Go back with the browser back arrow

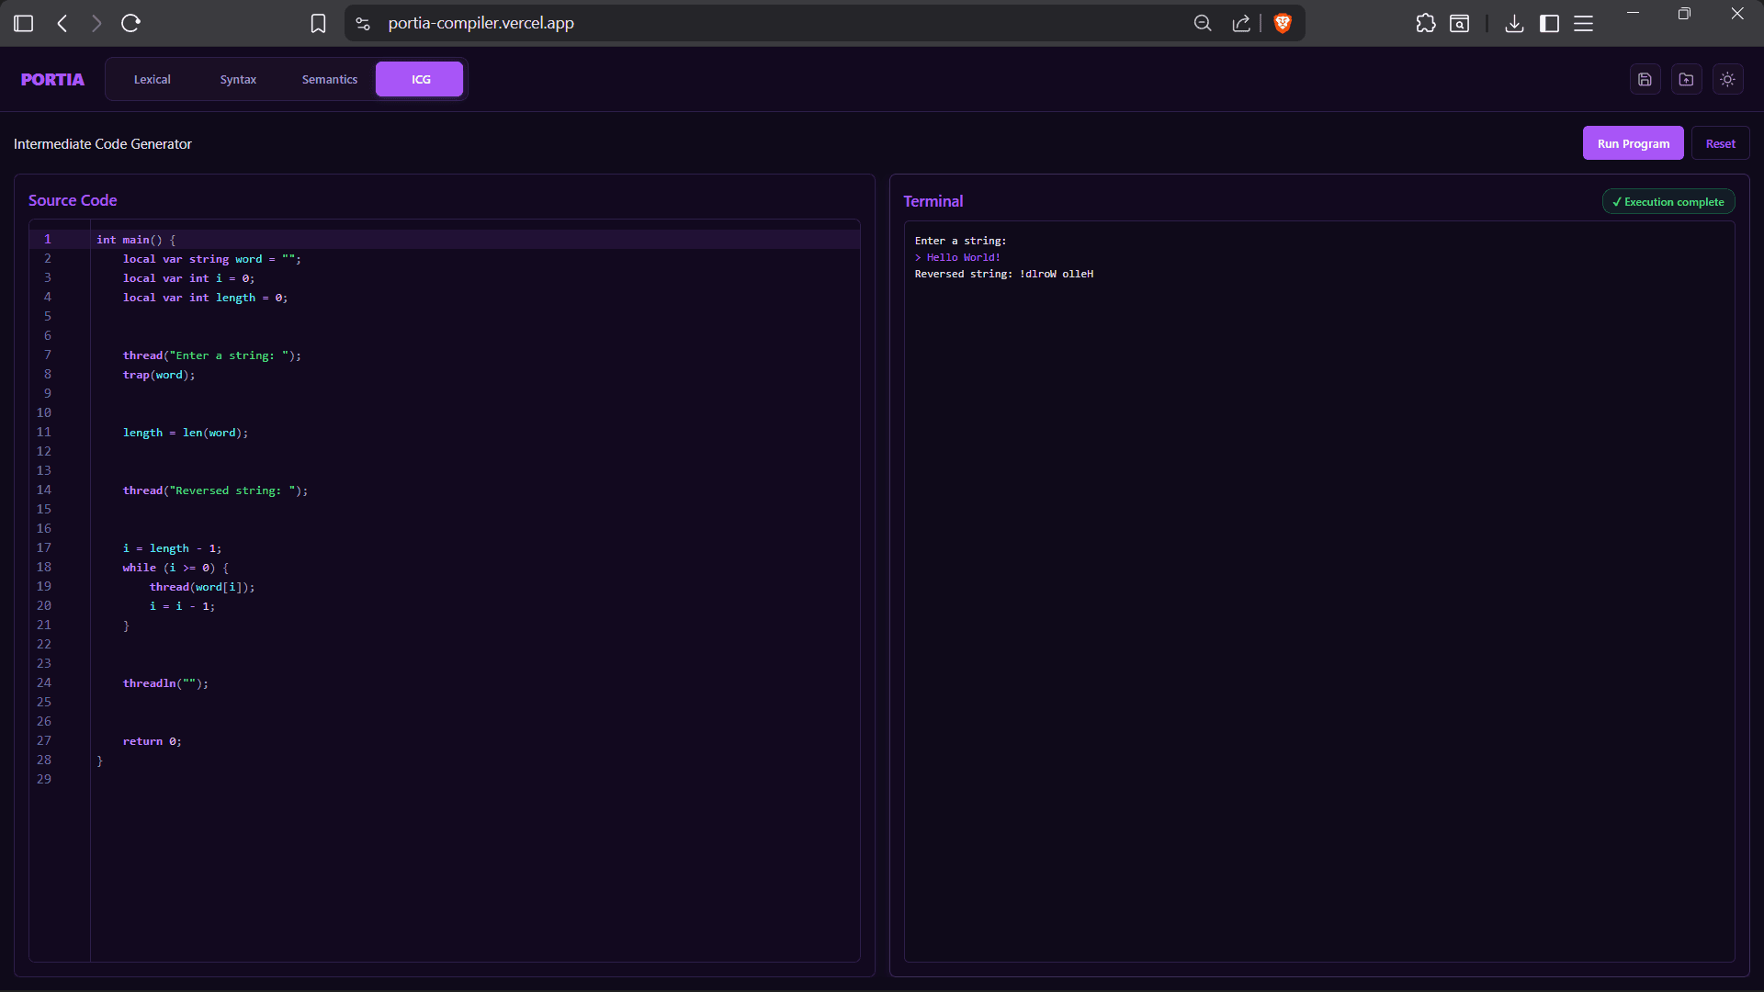62,23
